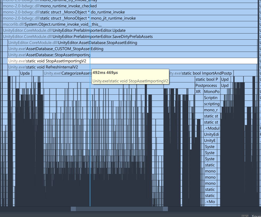Image resolution: width=261 pixels, height=217 pixels.
Task: Click the left grip of the horizontal scrollbar
Action: pos(73,209)
